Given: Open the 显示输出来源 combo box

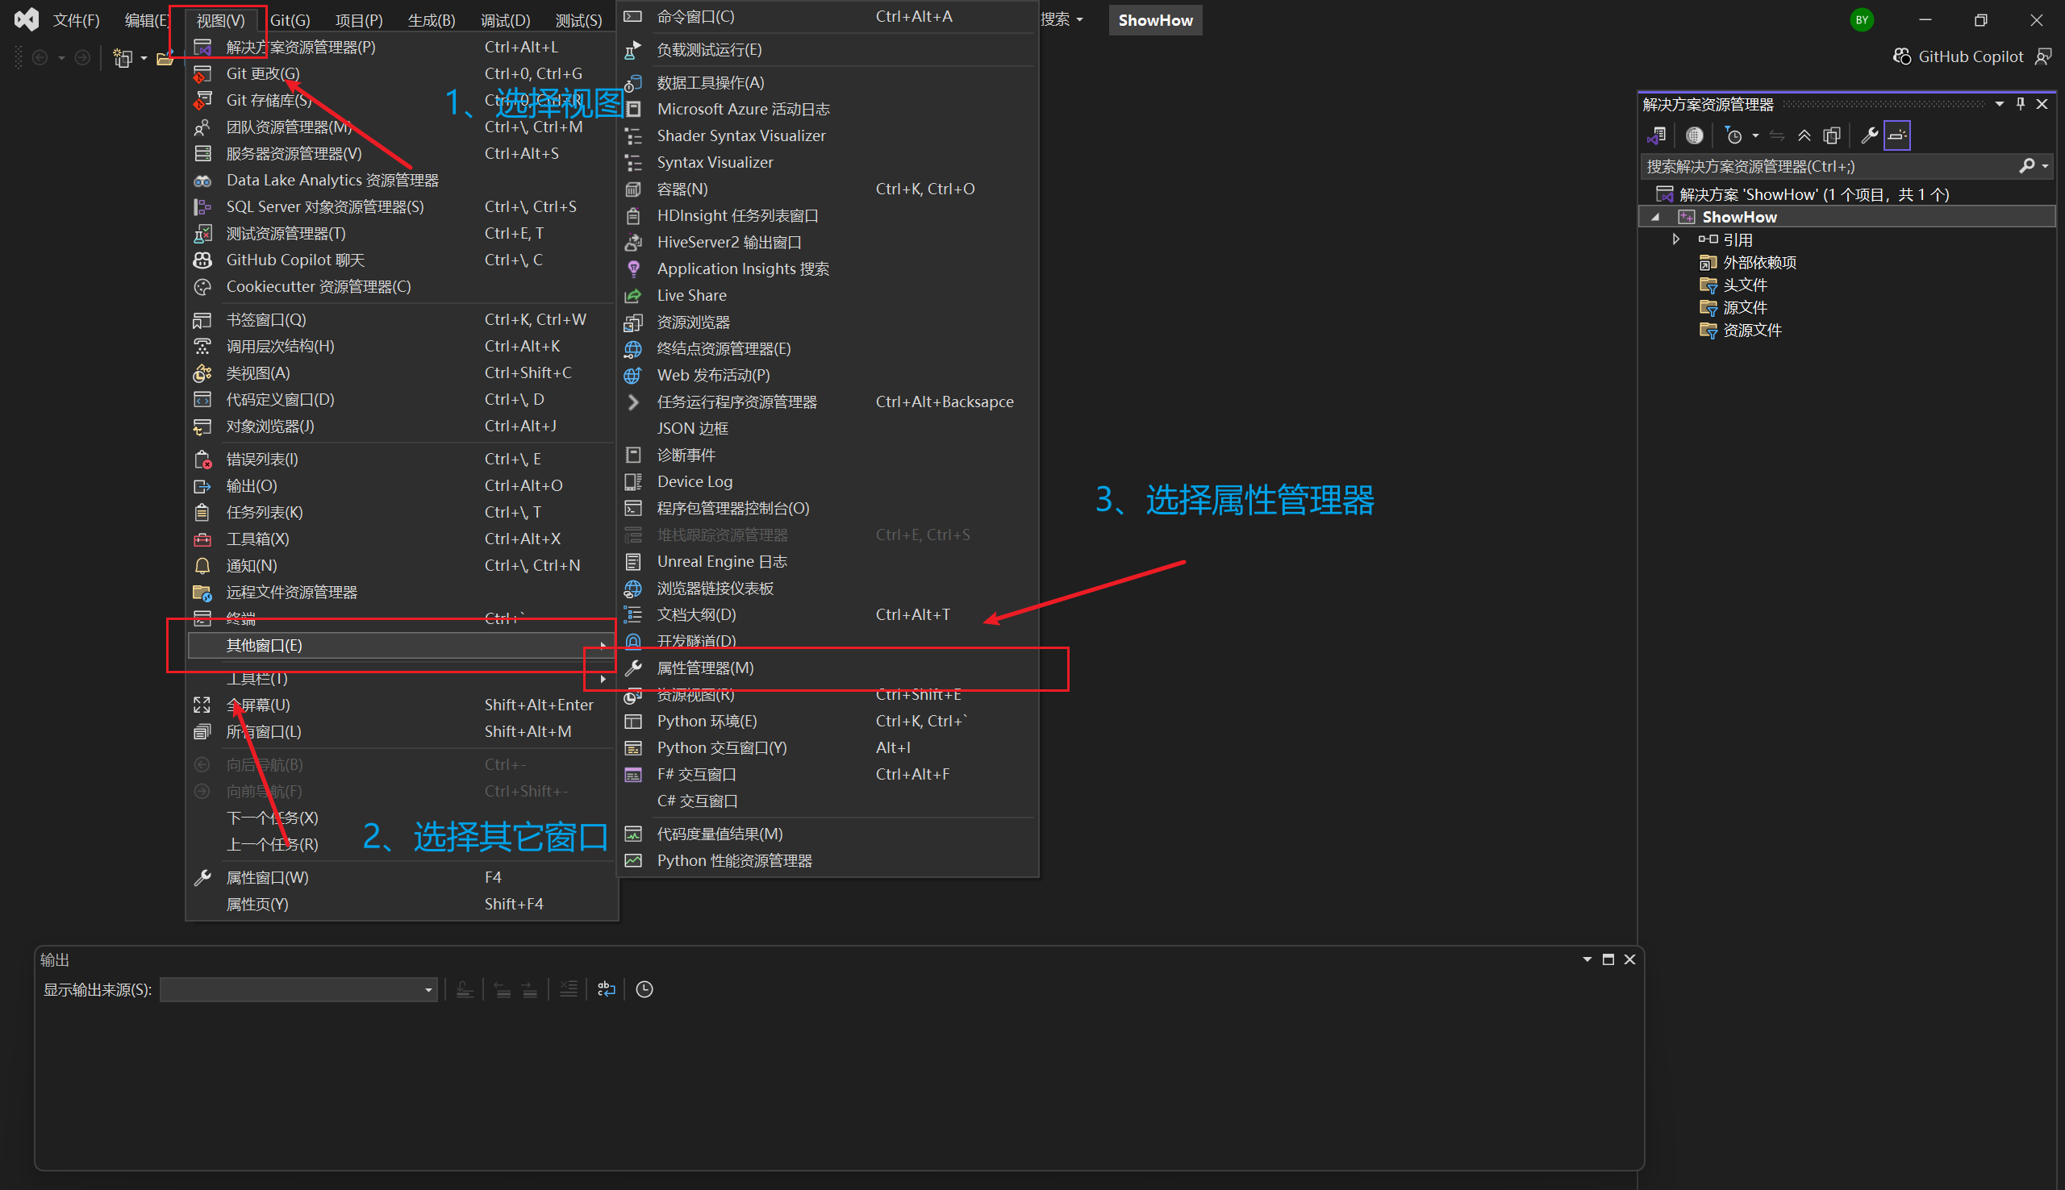Looking at the screenshot, I should click(298, 989).
